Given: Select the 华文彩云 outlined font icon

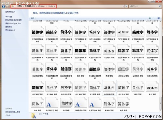Looking at the screenshot, I should (x=124, y=68).
